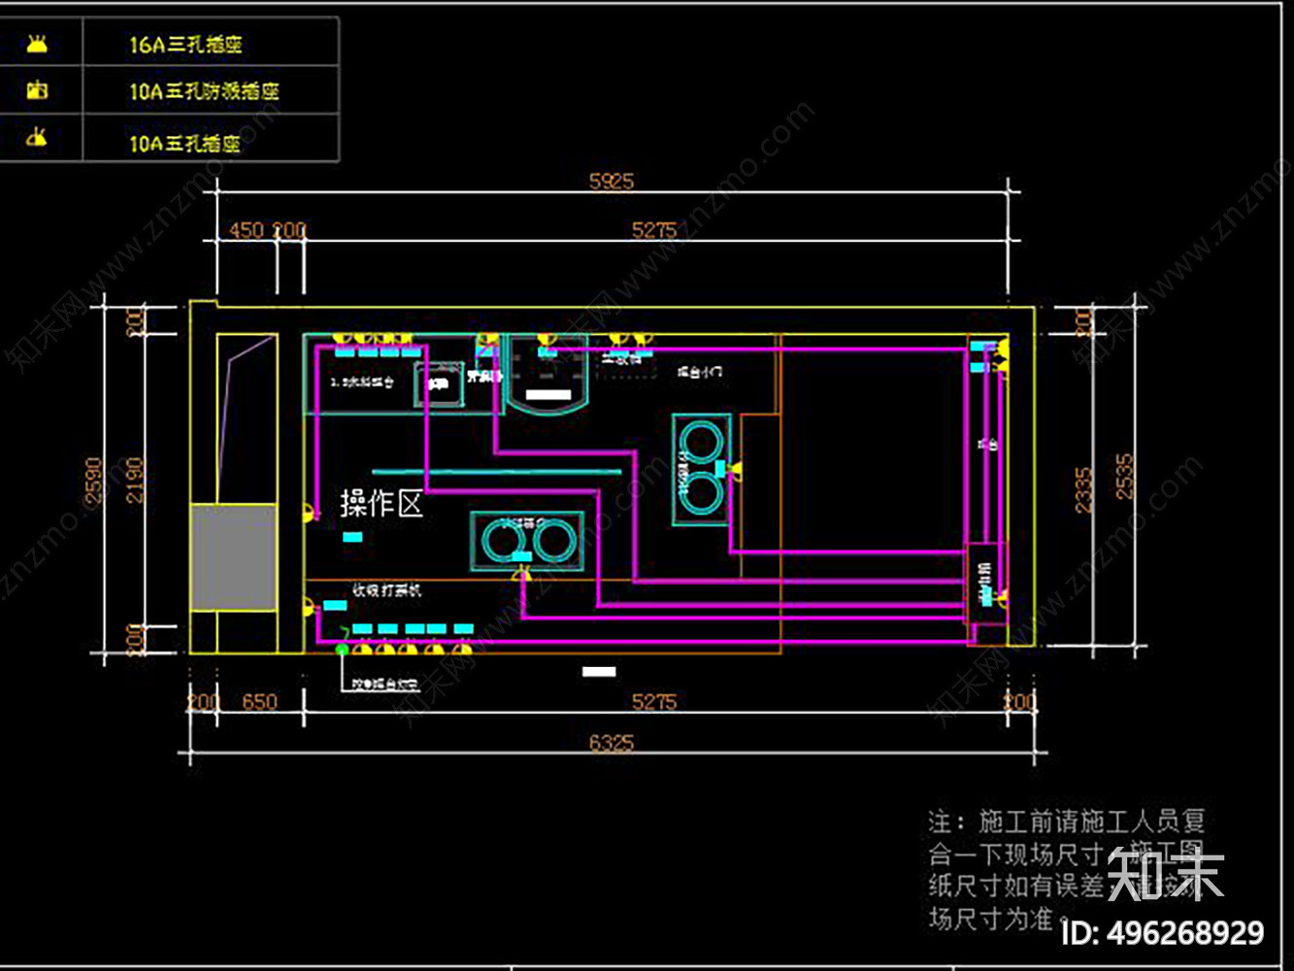Select the 操作区 room label

382,503
